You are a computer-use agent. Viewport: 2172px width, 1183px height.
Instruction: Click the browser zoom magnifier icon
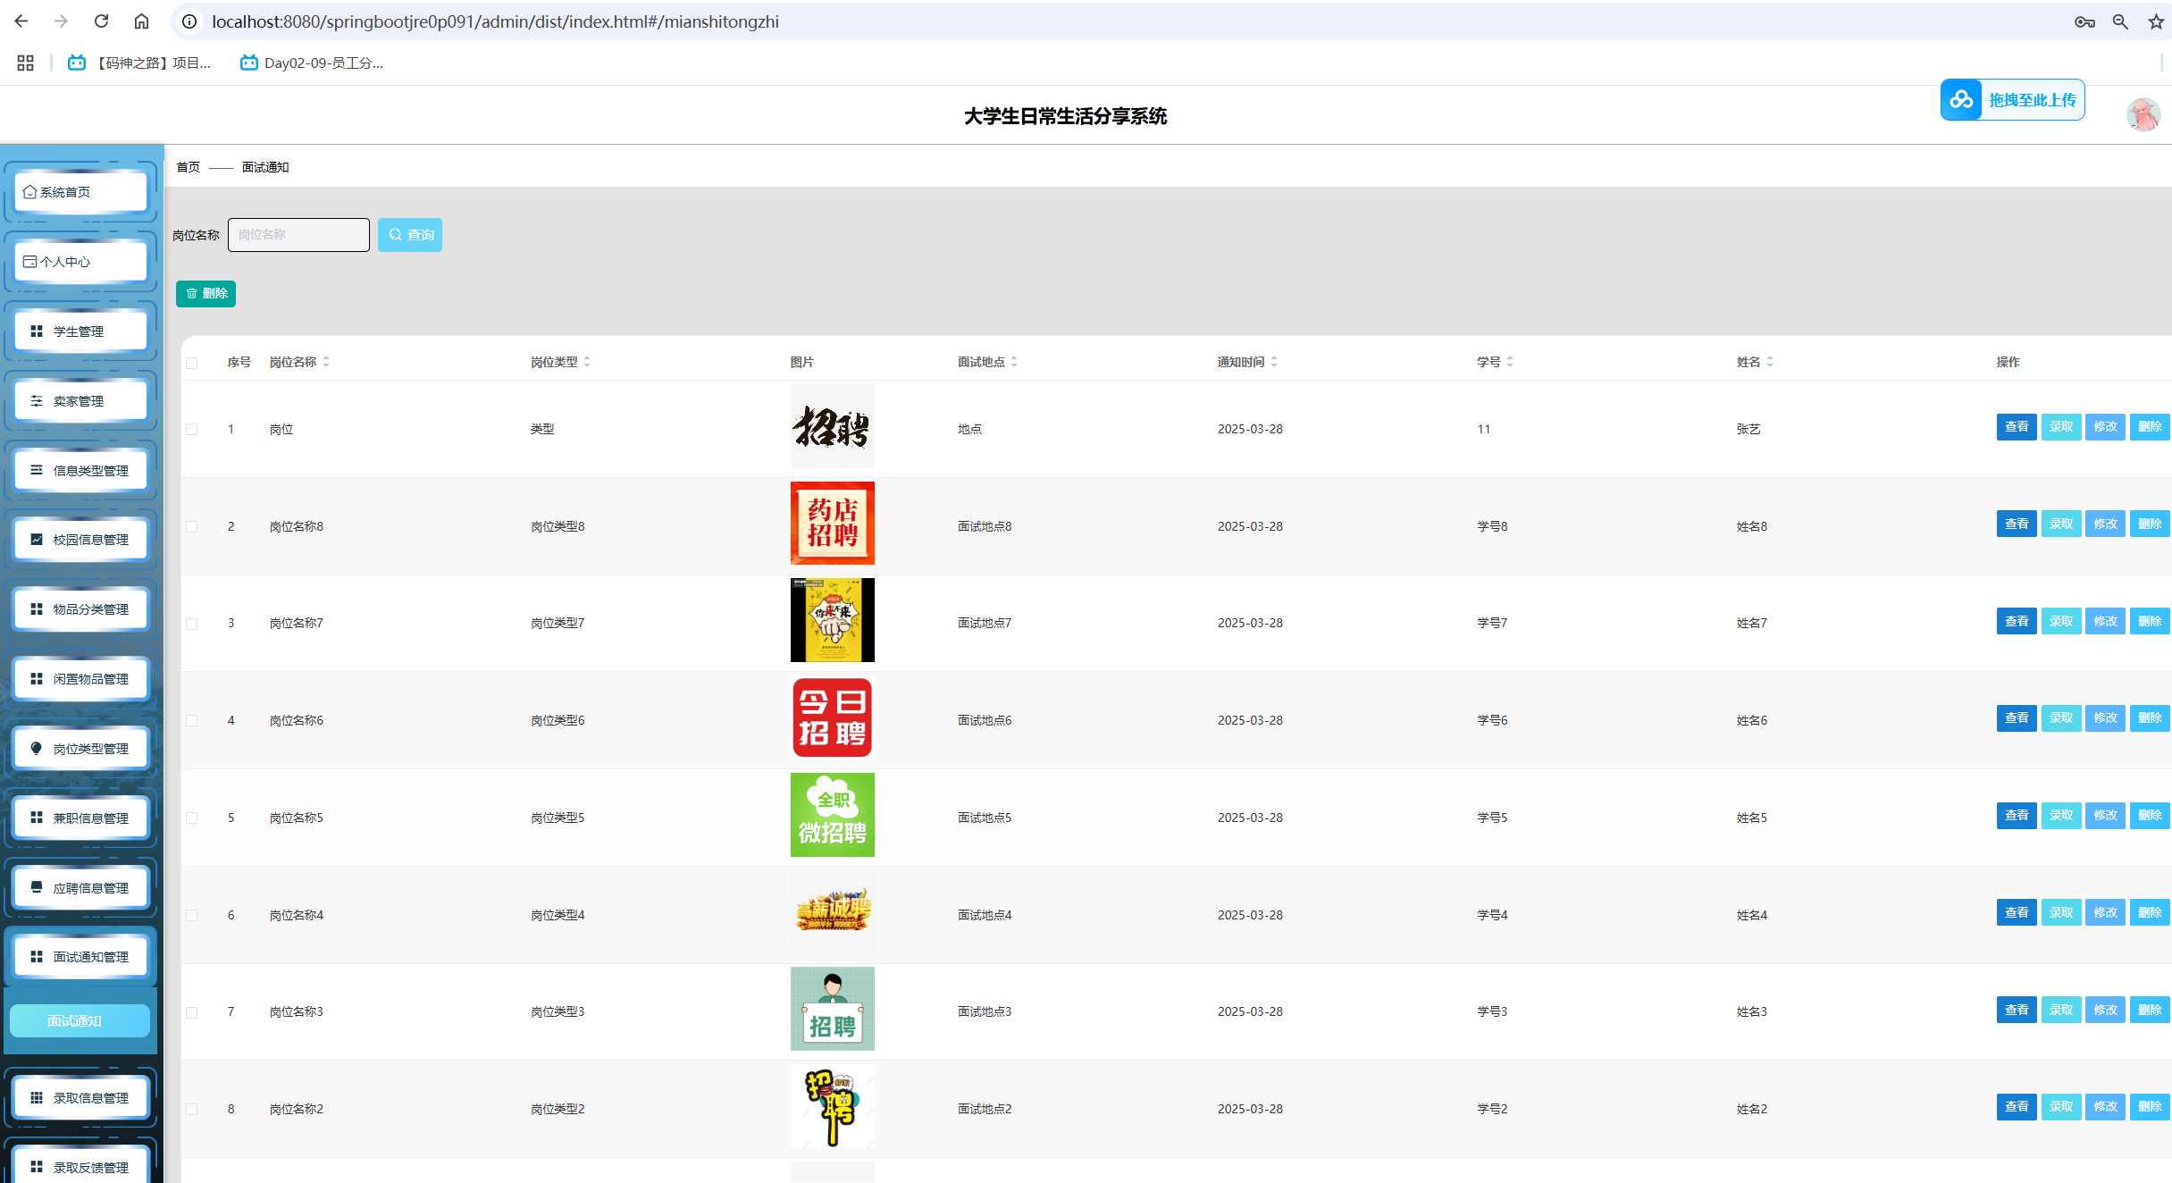pos(2120,21)
